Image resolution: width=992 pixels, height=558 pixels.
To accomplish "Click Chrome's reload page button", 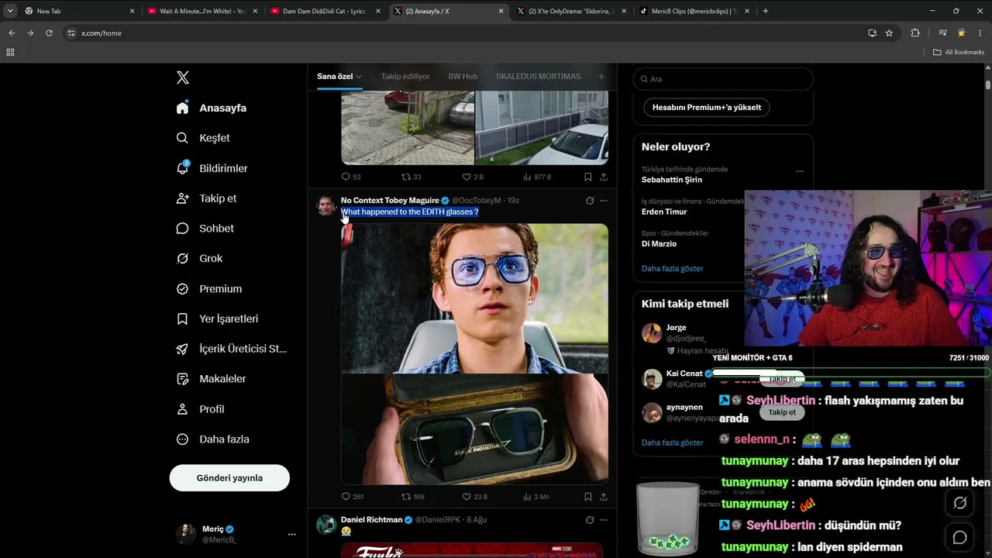I will (x=49, y=33).
